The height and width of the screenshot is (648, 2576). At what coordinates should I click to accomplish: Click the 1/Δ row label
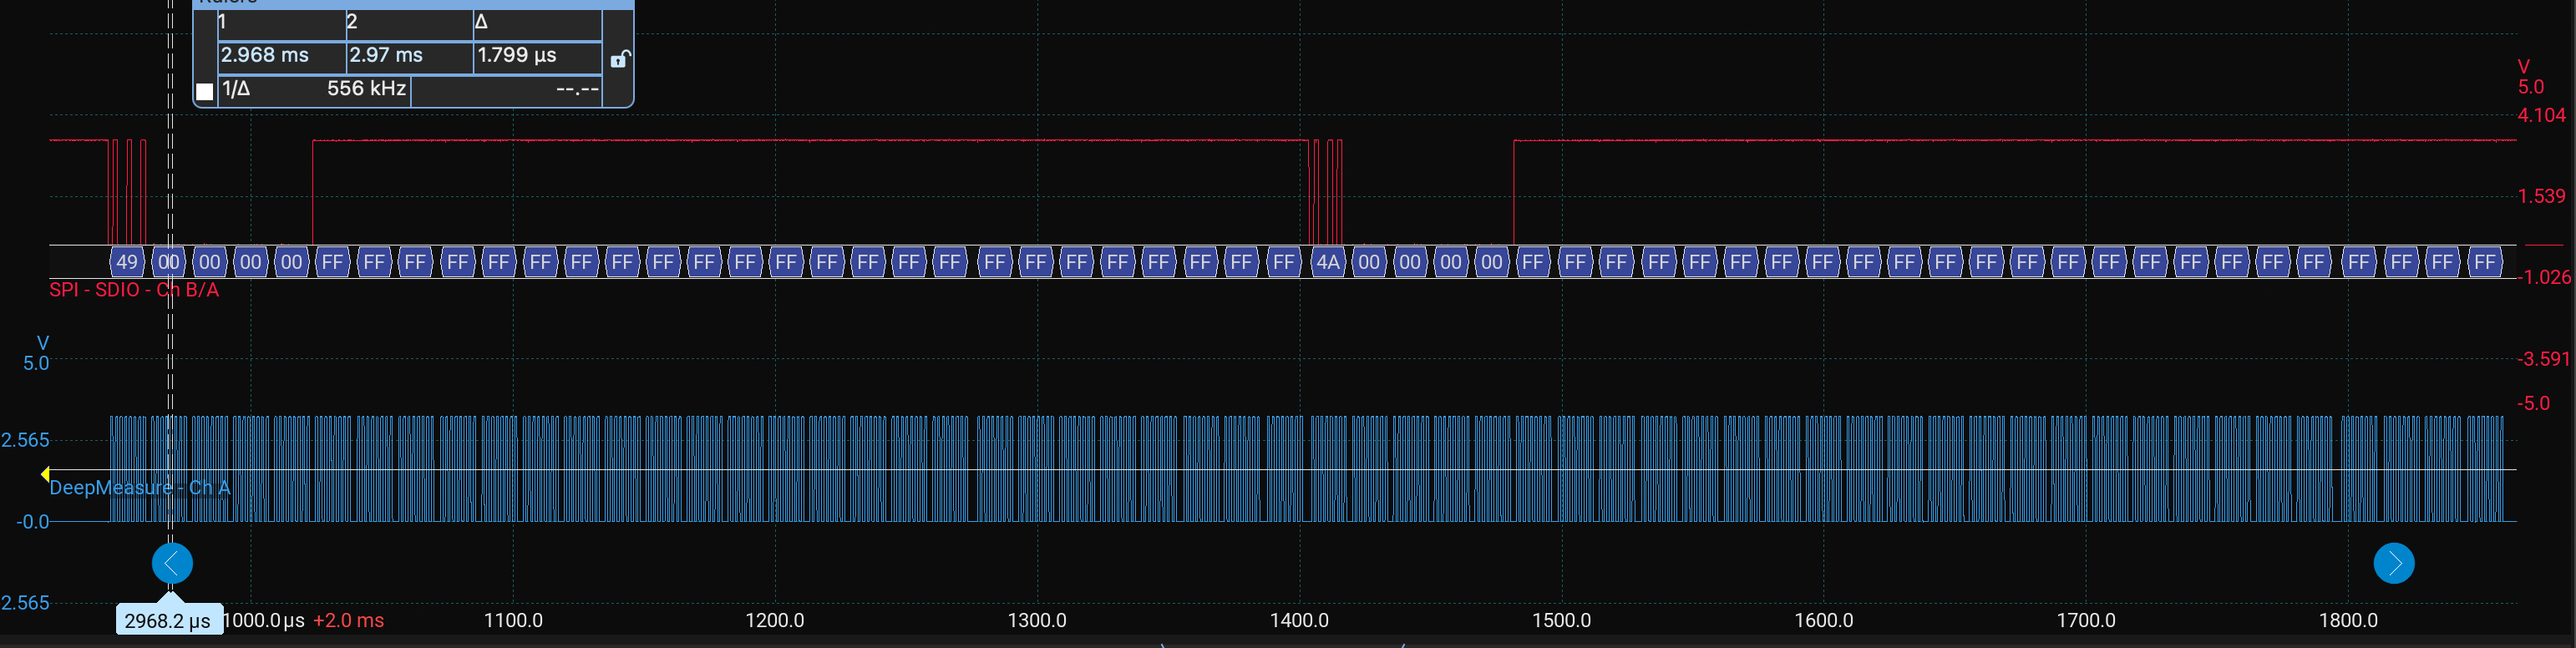point(236,88)
